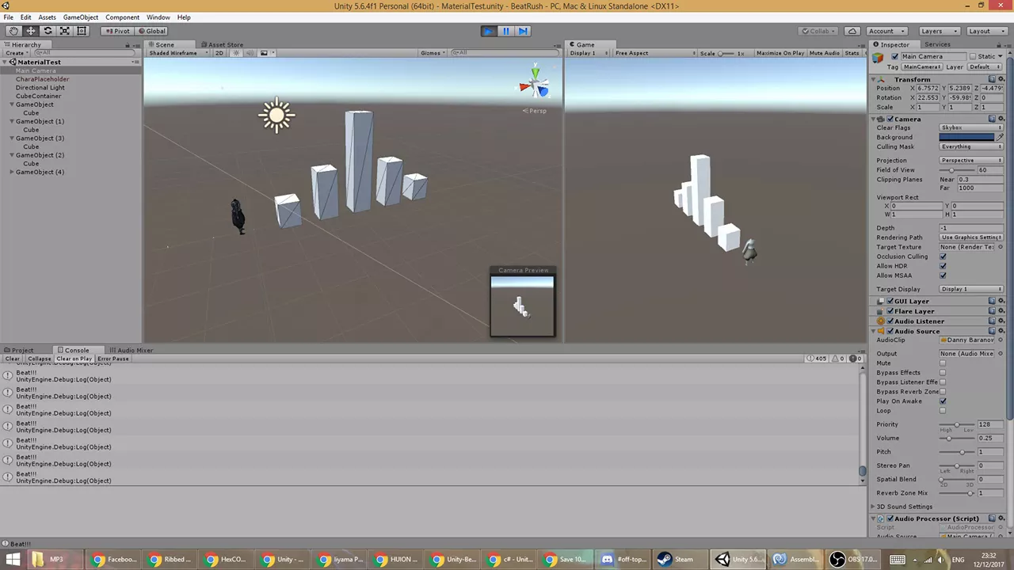Screen dimensions: 1014x570
Task: Enable the Loop checkbox
Action: (x=943, y=411)
